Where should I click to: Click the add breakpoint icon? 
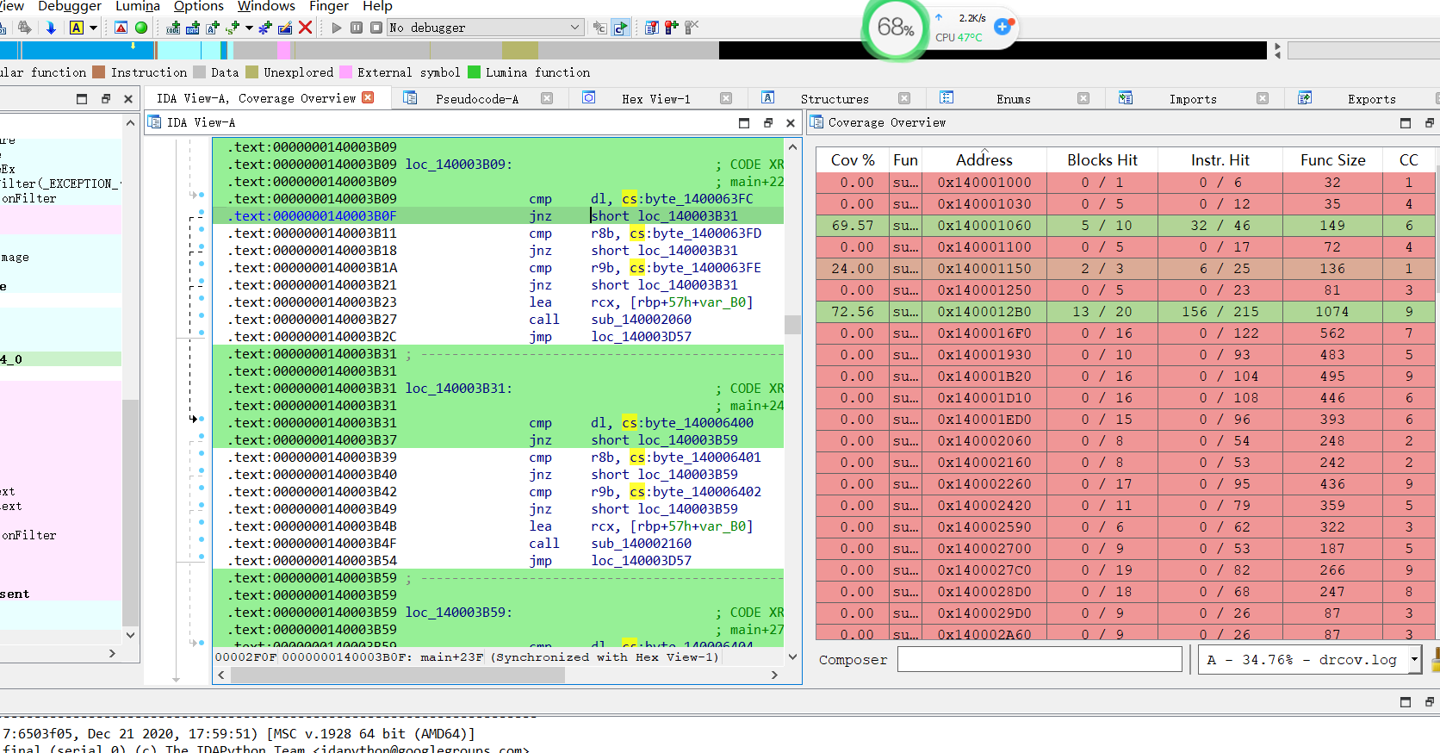(x=672, y=28)
